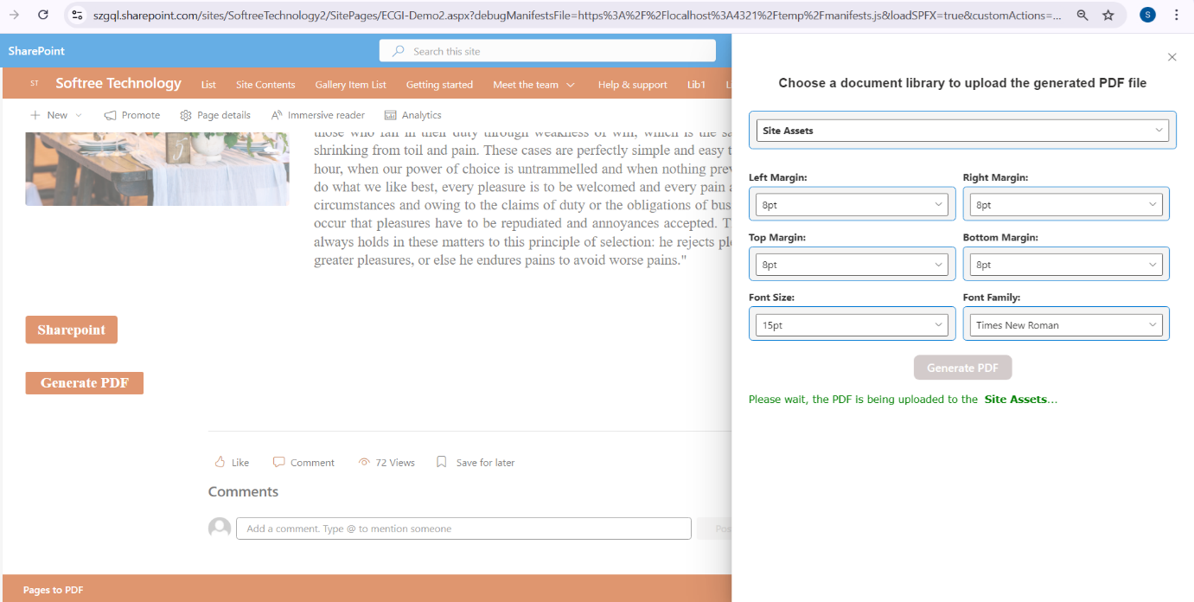Click the plus icon next to New

35,115
